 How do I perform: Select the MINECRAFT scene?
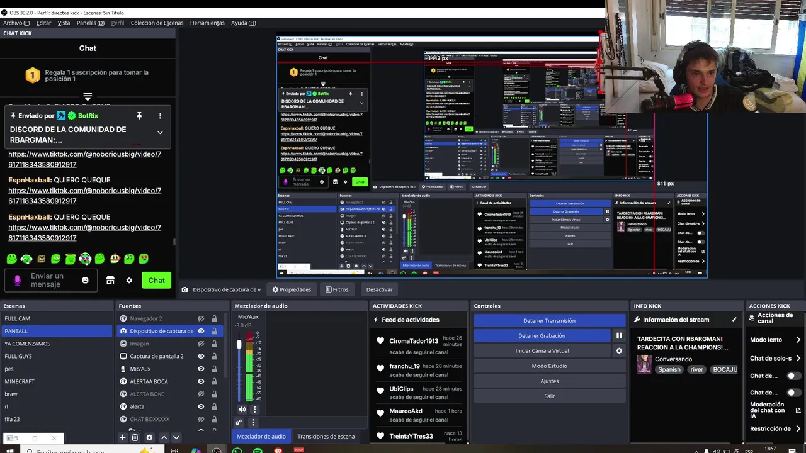point(56,381)
